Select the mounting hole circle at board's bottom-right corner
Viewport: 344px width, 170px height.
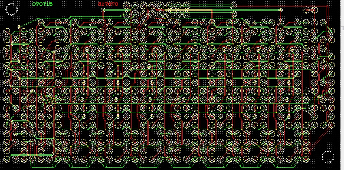tap(328, 157)
